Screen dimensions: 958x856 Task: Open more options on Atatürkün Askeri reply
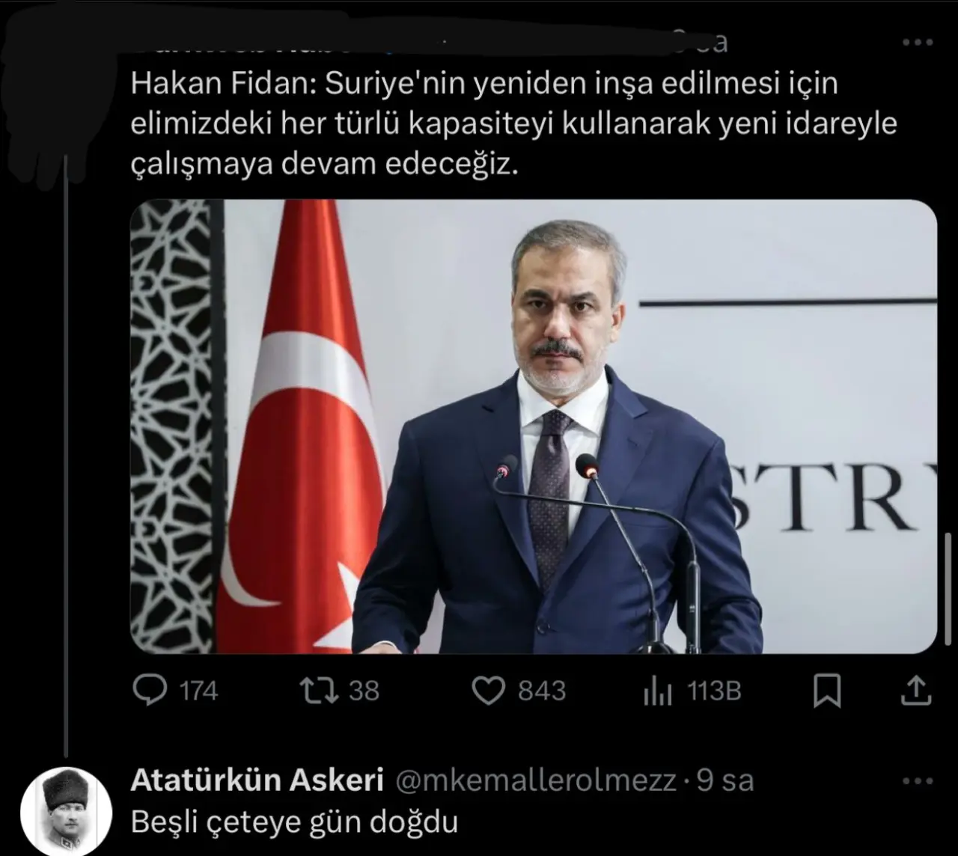tap(918, 781)
